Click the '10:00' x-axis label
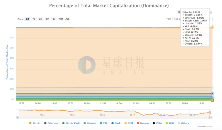Image resolution: width=222 pixels, height=130 pixels. [x=201, y=103]
